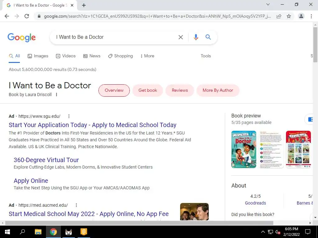Select the Get book chip
The image size is (318, 238).
(148, 90)
